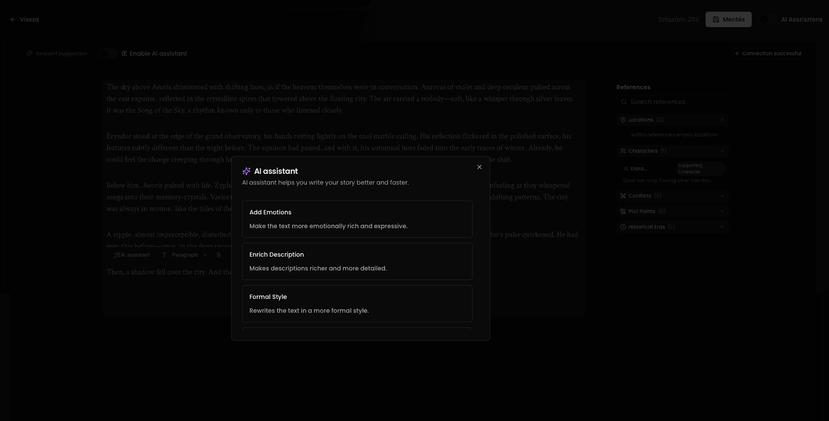Toggle bold formatting in the editor toolbar
Viewport: 829px width, 421px height.
click(x=219, y=255)
